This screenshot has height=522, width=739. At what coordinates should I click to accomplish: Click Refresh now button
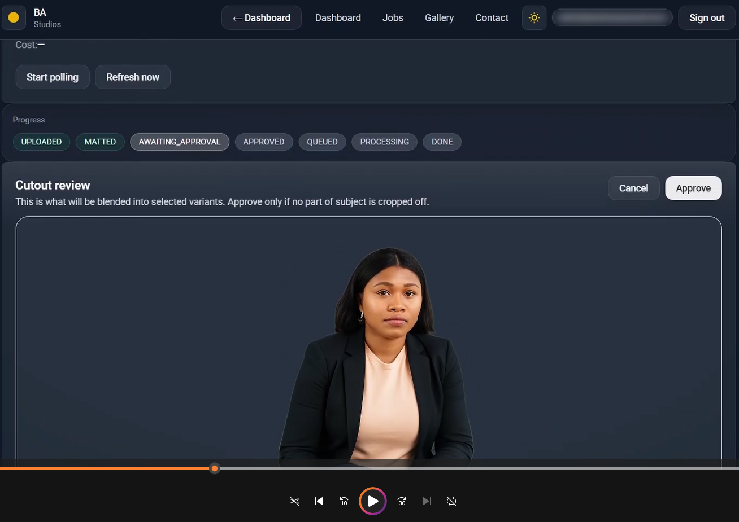click(x=133, y=77)
